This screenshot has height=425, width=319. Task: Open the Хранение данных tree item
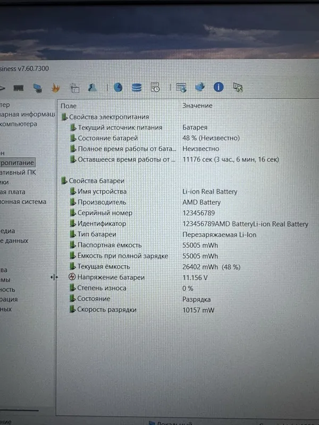click(x=14, y=241)
